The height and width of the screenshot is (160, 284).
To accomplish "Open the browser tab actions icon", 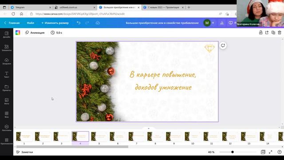I will pos(4,8).
